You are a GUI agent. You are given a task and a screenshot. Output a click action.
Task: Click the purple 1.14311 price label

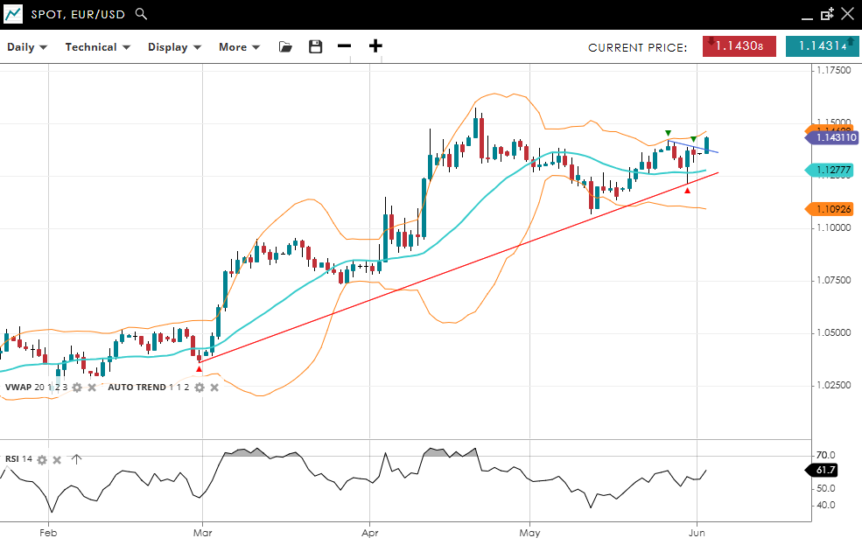point(834,138)
